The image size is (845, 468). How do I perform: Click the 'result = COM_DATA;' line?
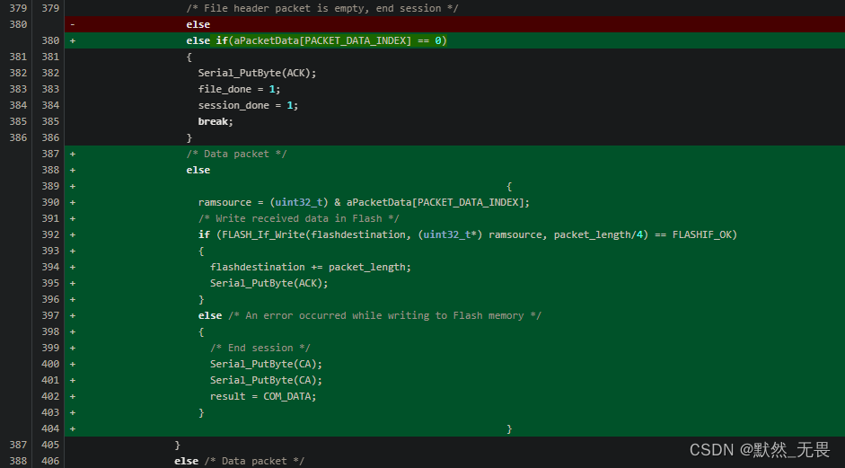pos(263,396)
